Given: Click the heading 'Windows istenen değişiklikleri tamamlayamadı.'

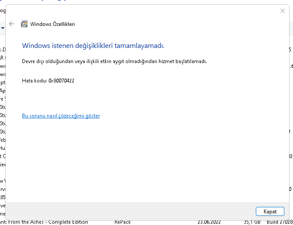Looking at the screenshot, I should pyautogui.click(x=93, y=45).
